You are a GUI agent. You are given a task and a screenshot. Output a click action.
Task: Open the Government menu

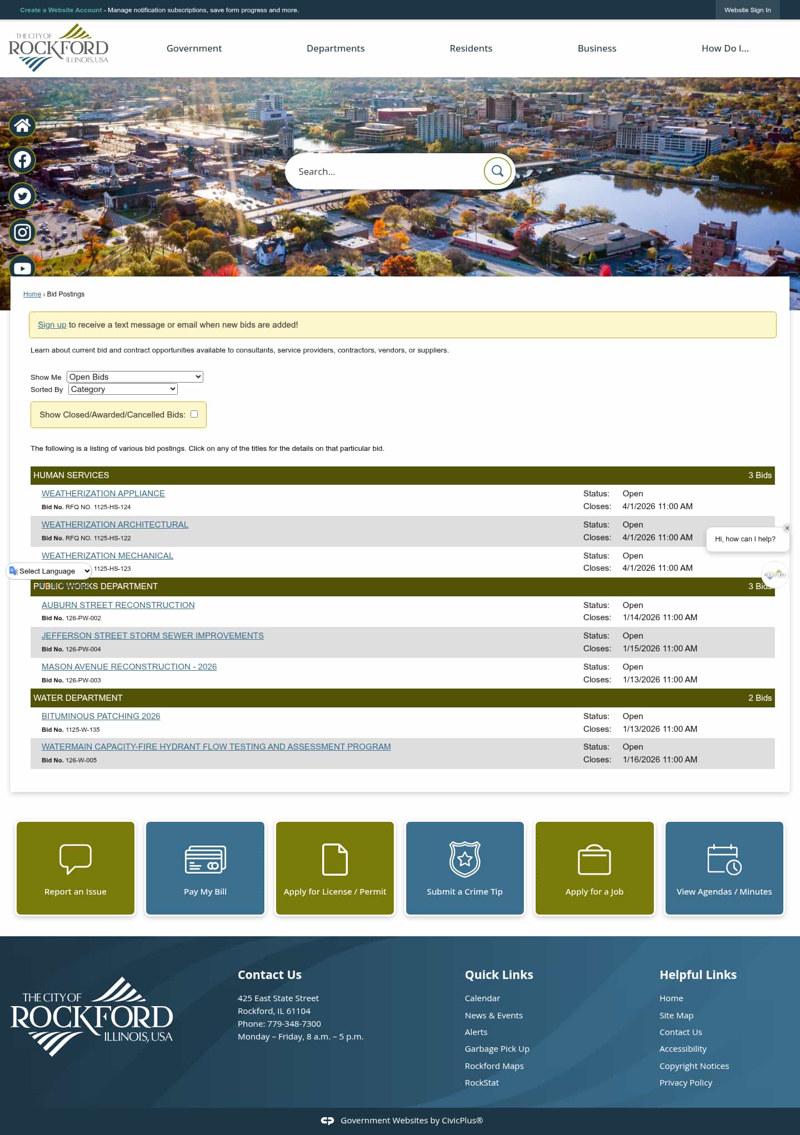tap(194, 48)
